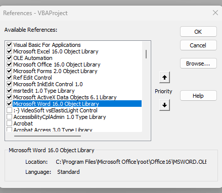Uncheck OLE Automation checkbox
The width and height of the screenshot is (222, 193).
click(x=9, y=58)
